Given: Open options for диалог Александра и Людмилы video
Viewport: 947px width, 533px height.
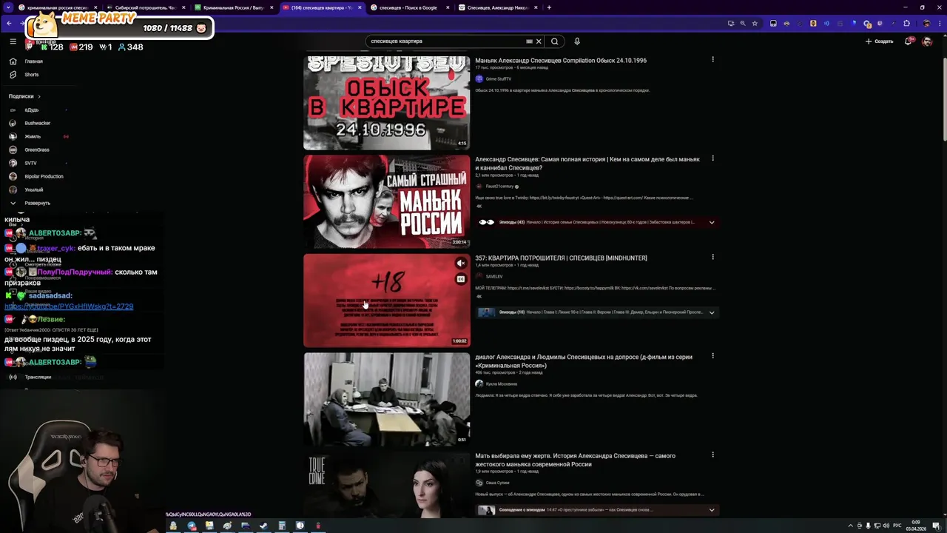Looking at the screenshot, I should point(712,356).
